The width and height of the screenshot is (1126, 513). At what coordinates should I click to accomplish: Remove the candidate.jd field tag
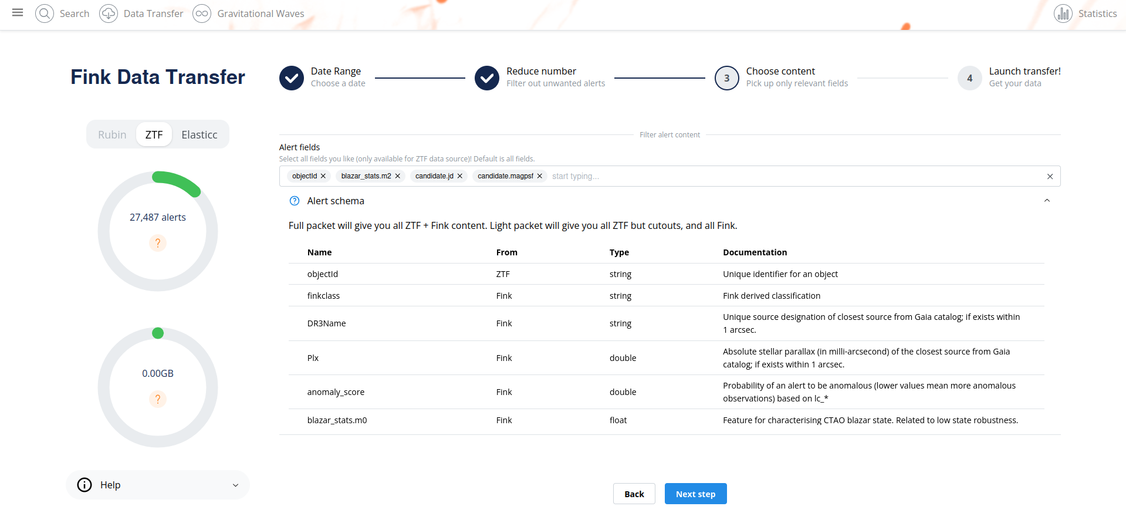[x=460, y=176]
